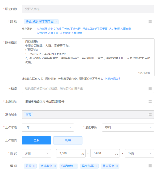The width and height of the screenshot is (157, 177).
Task: Open the 12薪 months dropdown
Action: click(x=139, y=153)
